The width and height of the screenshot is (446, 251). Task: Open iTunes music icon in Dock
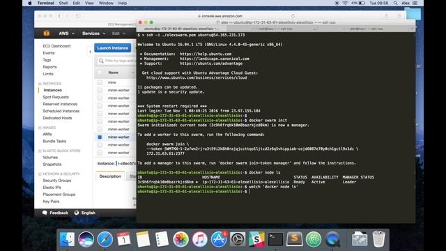point(200,239)
